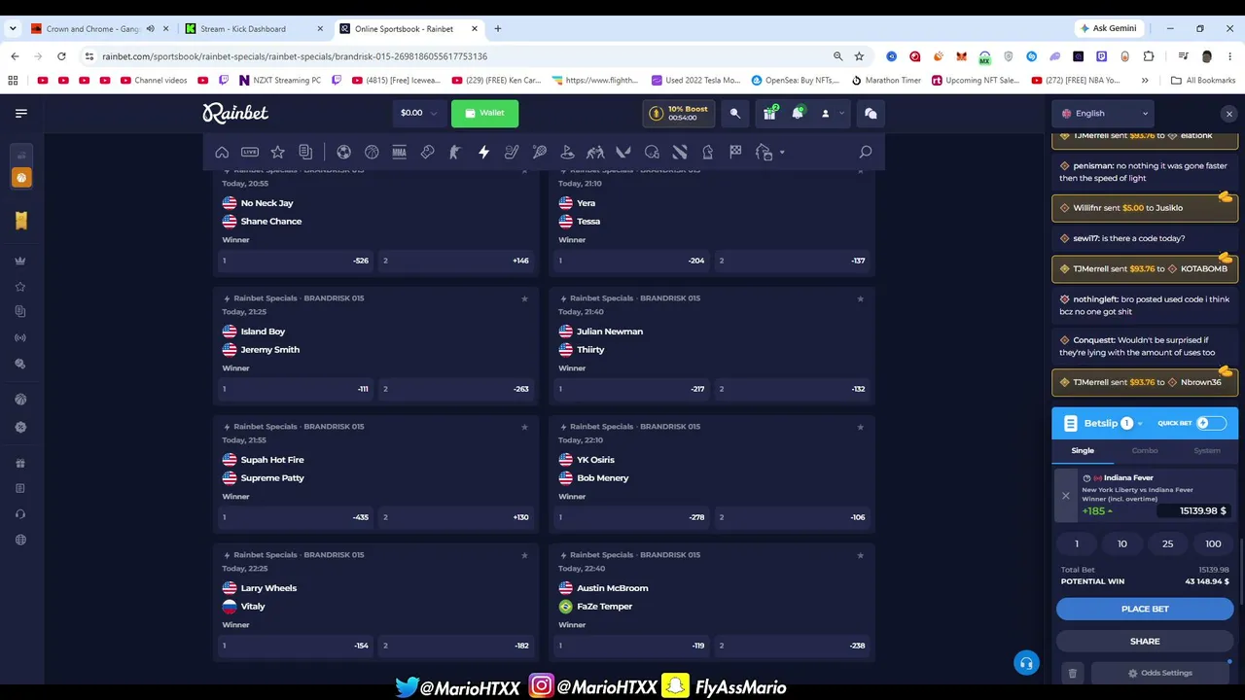Select the Basketball sport icon in sports bar

(372, 152)
